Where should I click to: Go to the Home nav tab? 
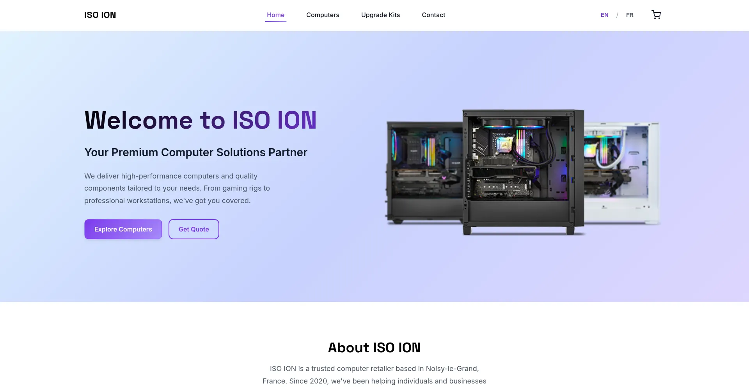coord(275,15)
